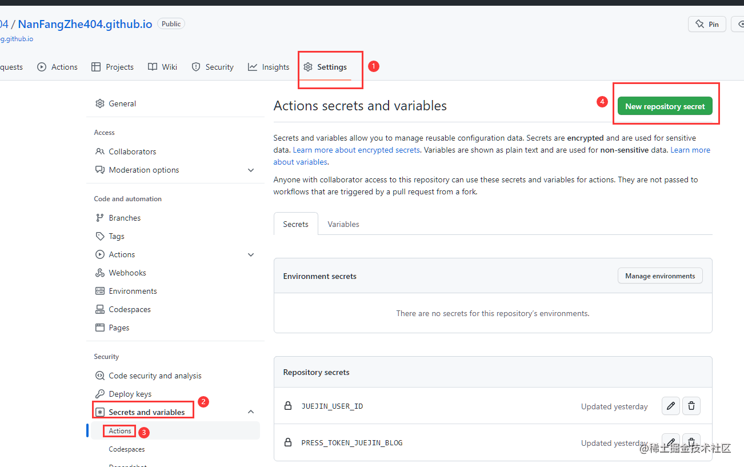Image resolution: width=744 pixels, height=467 pixels.
Task: Open the sidebar Actions settings entry under Code and automation
Action: click(175, 254)
